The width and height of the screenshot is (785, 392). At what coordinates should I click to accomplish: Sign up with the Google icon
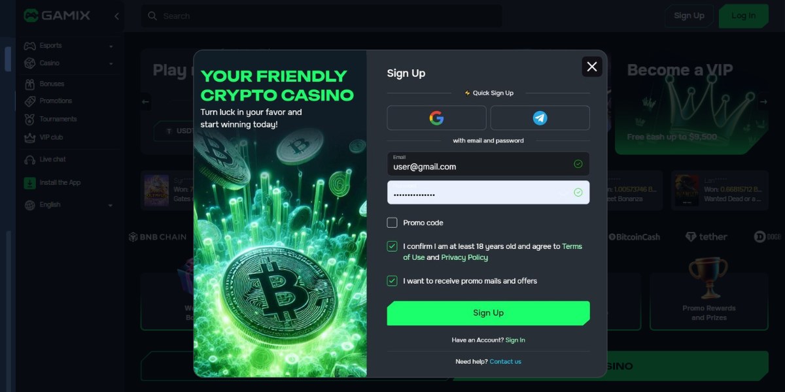click(436, 118)
